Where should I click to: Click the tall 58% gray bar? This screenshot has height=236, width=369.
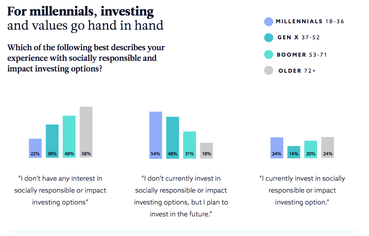point(86,132)
